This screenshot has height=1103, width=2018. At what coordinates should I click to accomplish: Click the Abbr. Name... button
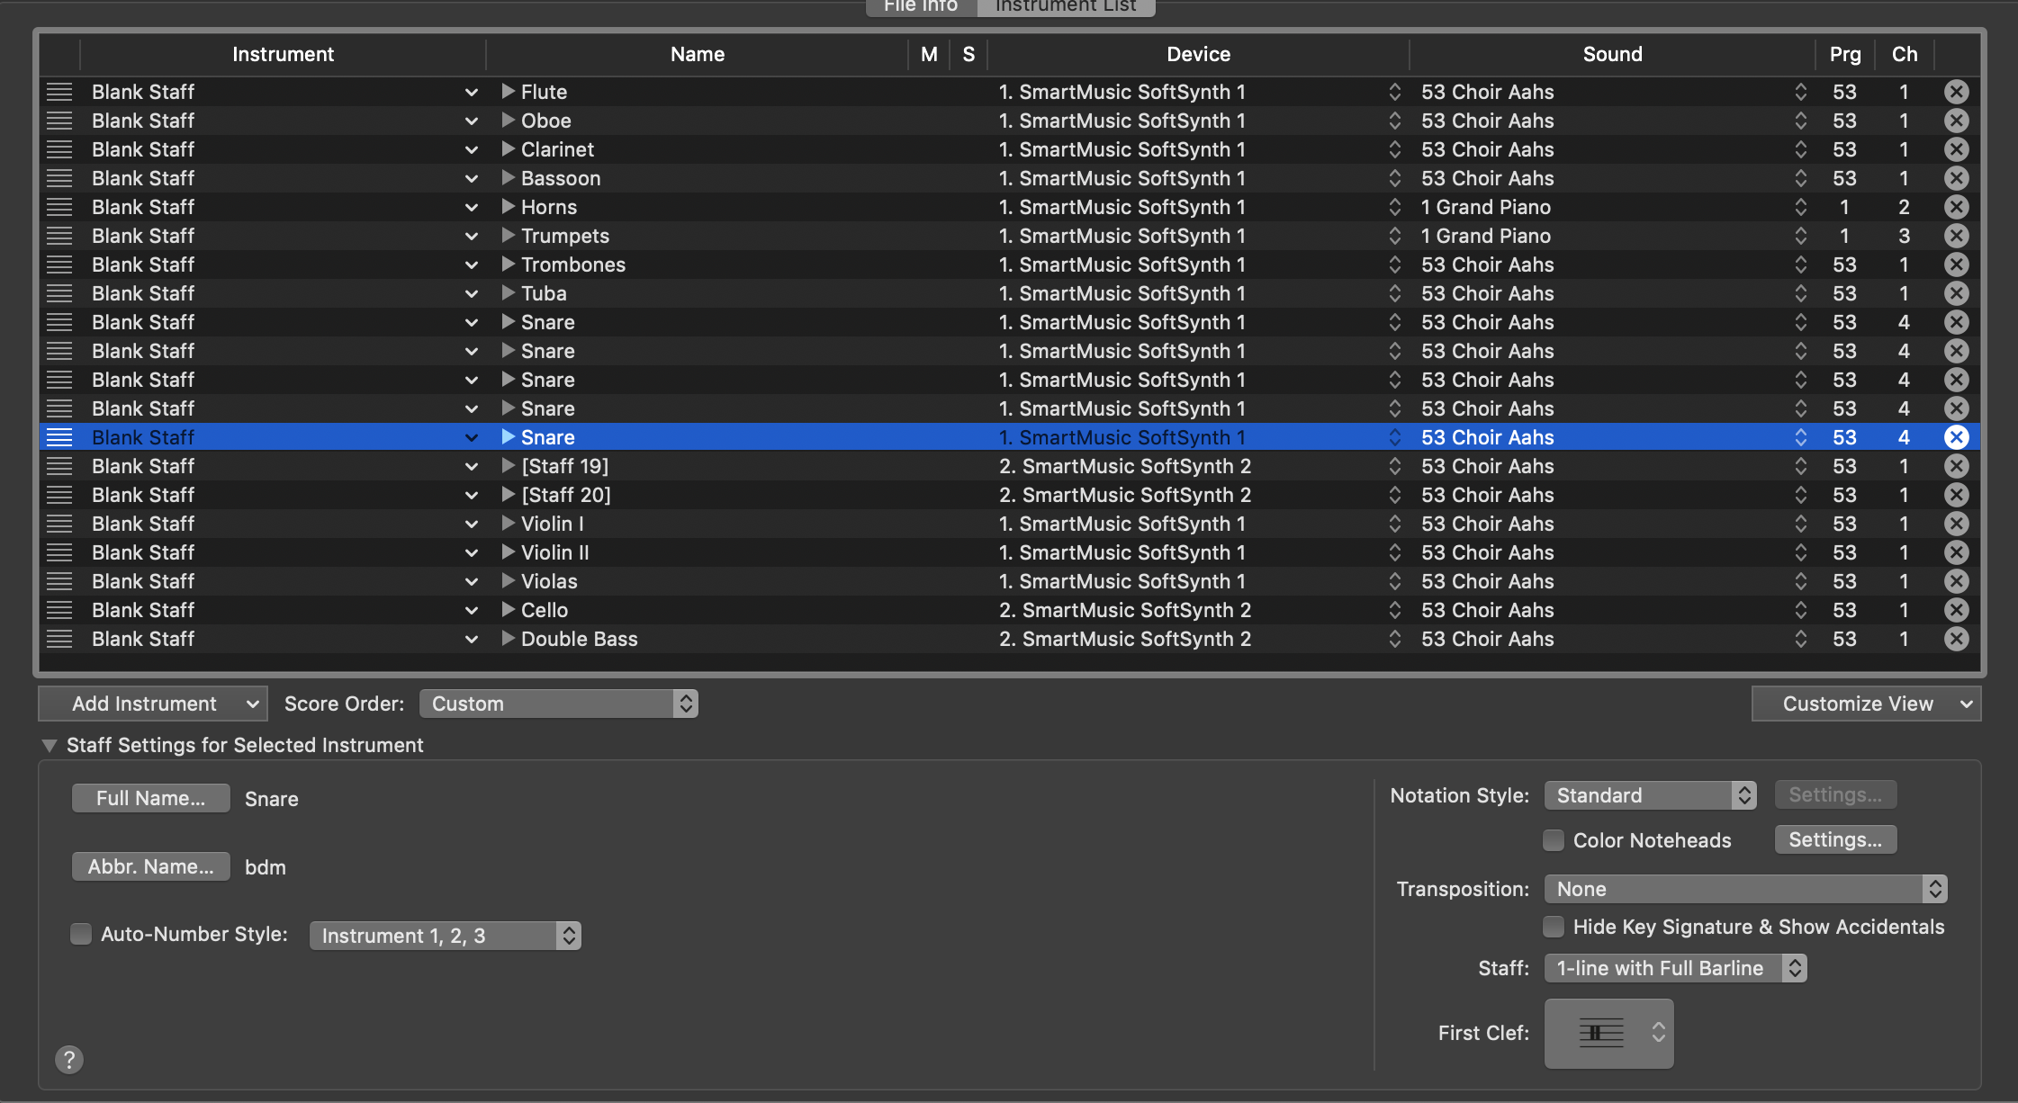[150, 866]
